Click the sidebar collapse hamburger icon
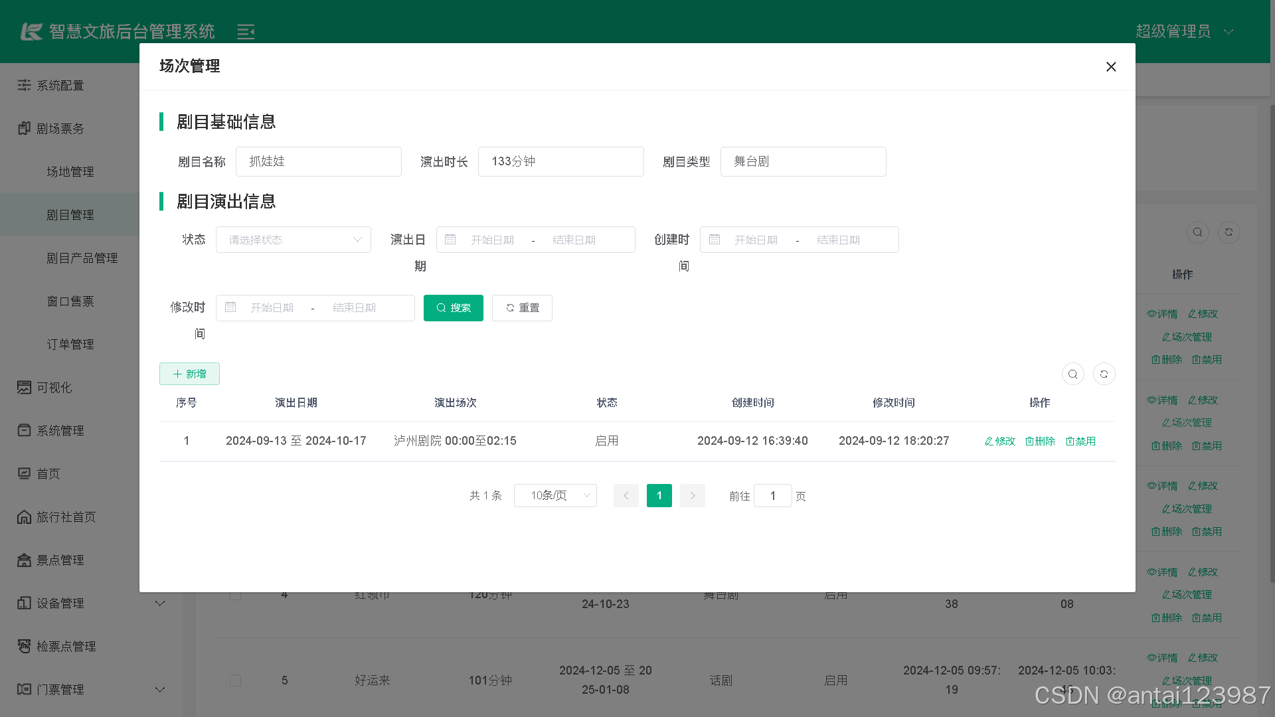Image resolution: width=1275 pixels, height=717 pixels. click(x=246, y=31)
